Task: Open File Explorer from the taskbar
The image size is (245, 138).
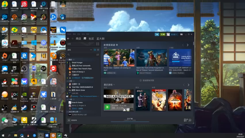Action: (16, 135)
